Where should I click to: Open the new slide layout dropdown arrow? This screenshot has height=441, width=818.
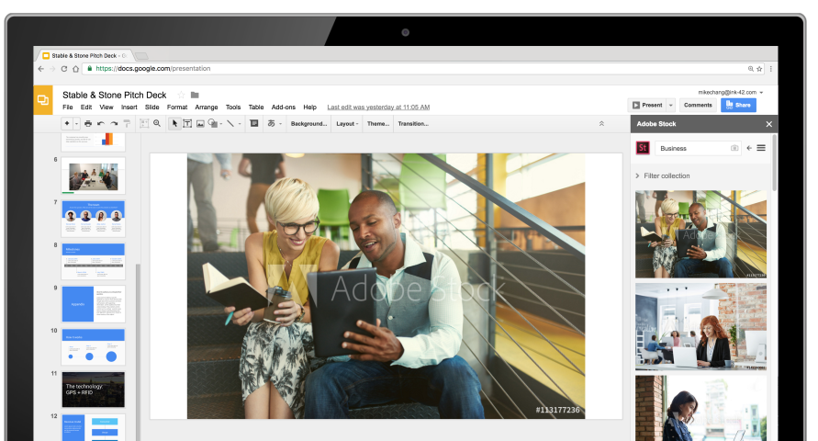click(x=76, y=124)
